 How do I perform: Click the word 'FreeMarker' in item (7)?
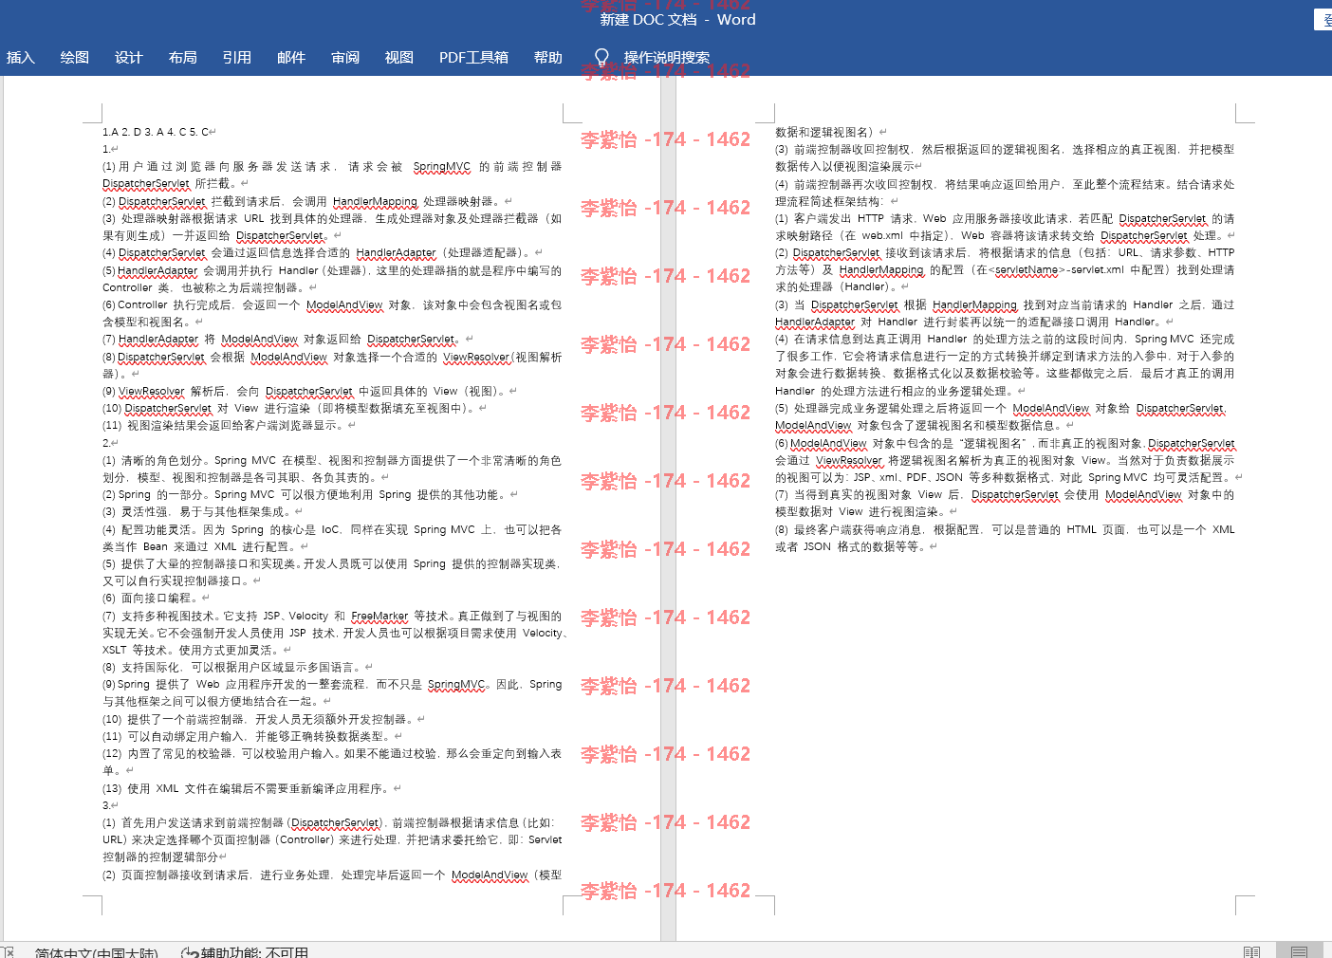click(x=379, y=616)
